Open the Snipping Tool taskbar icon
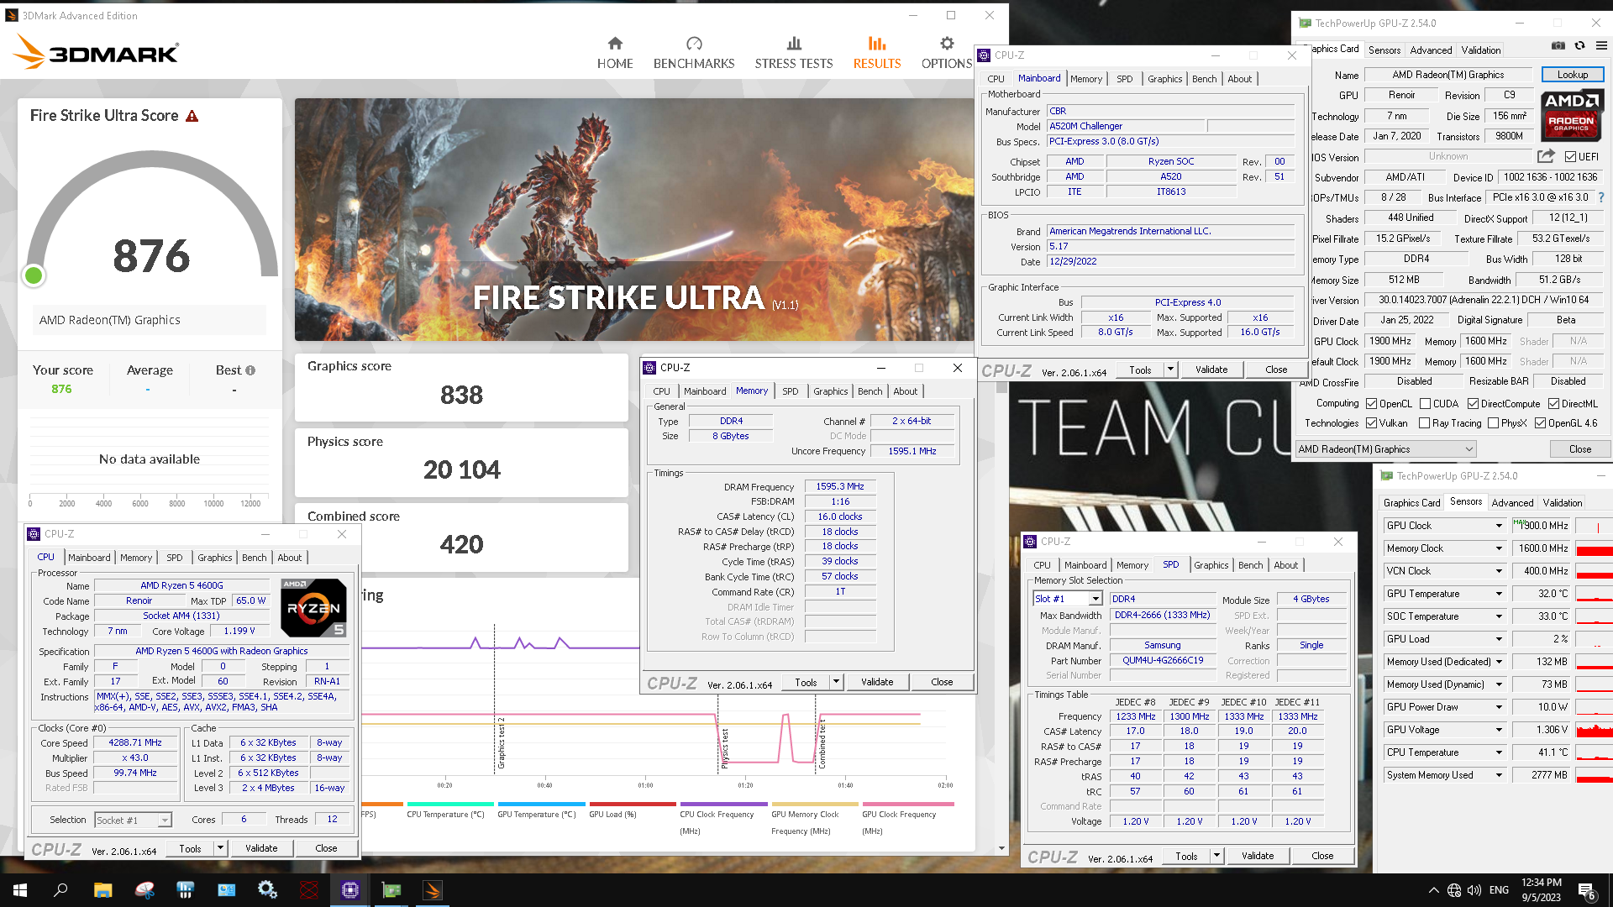The width and height of the screenshot is (1613, 907). point(144,890)
